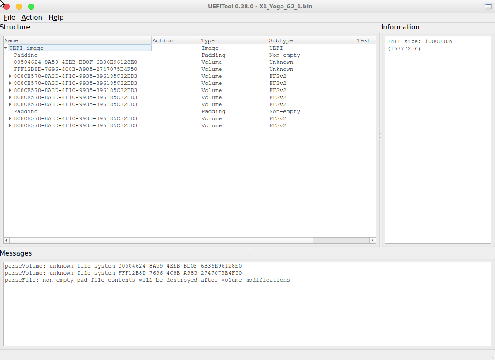Click the UEFI subtype cell
495x360 pixels.
coord(276,48)
